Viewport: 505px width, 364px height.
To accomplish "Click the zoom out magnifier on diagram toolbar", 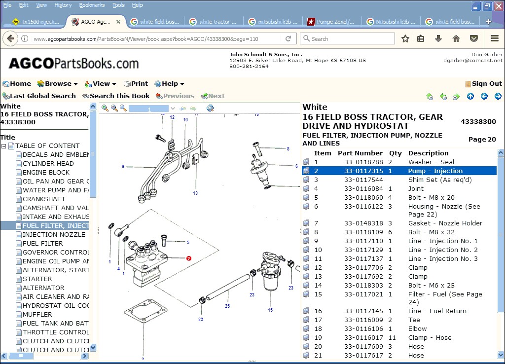I will coord(114,108).
